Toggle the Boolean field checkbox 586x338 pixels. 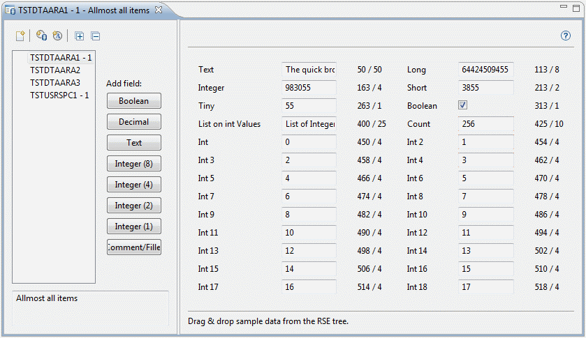462,105
